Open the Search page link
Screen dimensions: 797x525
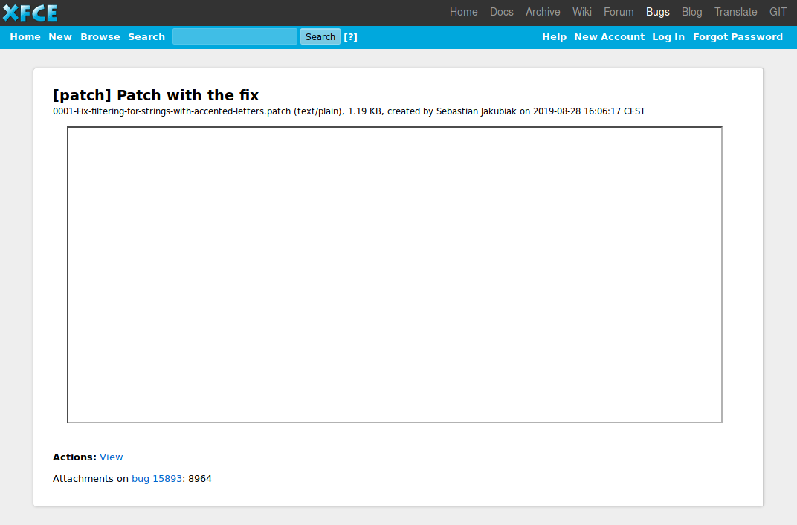(146, 37)
